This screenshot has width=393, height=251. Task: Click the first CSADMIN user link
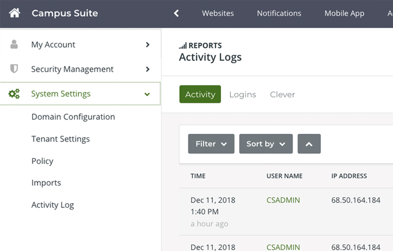pos(283,200)
